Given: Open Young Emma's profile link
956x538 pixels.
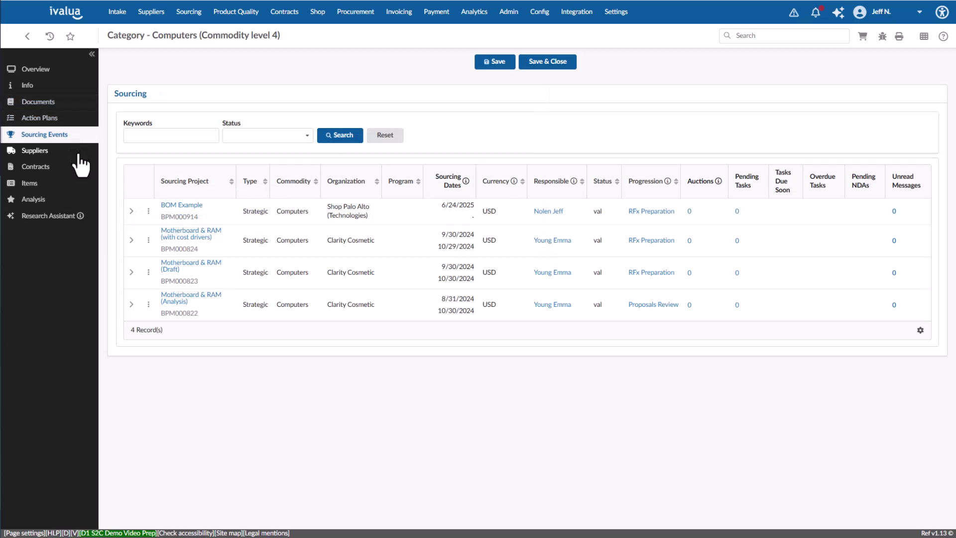Looking at the screenshot, I should (x=552, y=240).
